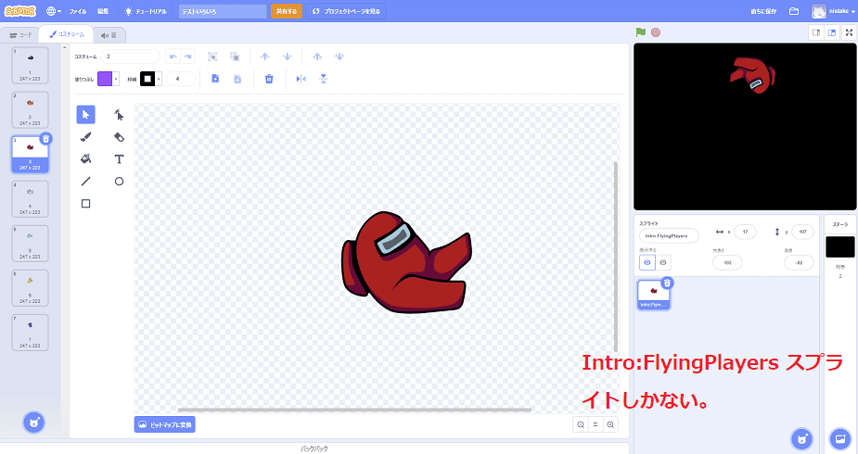Click the Copy icon
The width and height of the screenshot is (858, 454).
[215, 79]
